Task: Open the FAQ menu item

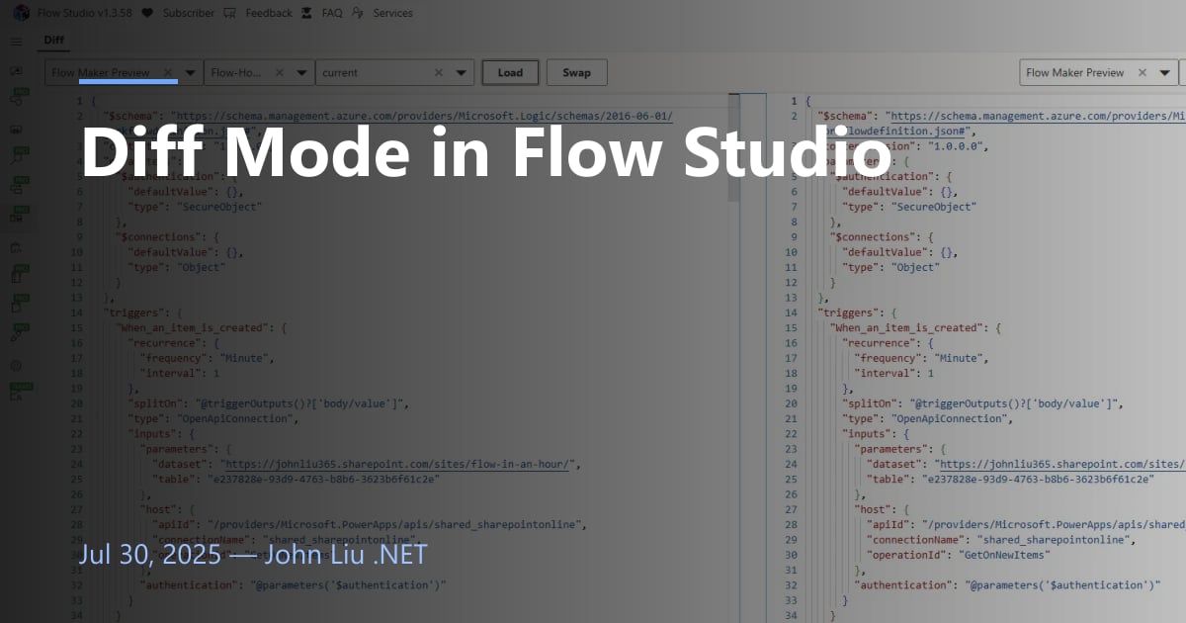Action: pyautogui.click(x=332, y=14)
